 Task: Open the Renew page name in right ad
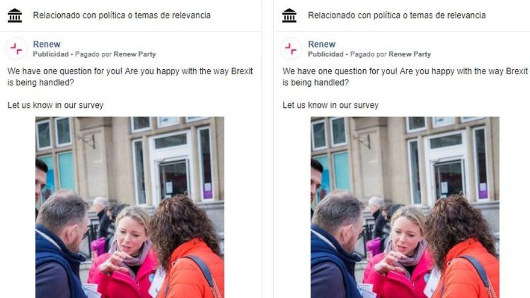(x=322, y=45)
